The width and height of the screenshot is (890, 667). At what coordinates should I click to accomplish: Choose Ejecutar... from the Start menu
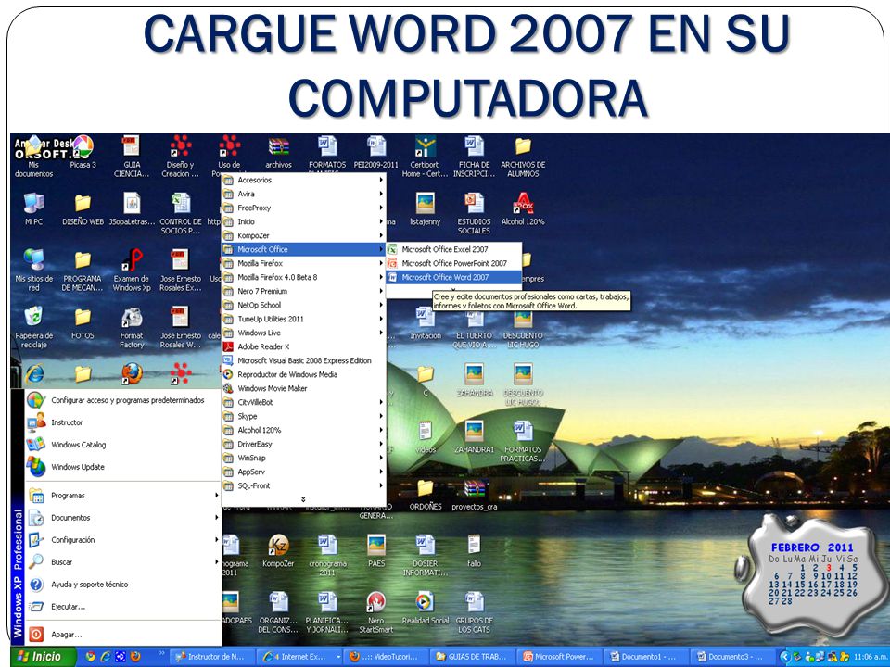tap(122, 606)
